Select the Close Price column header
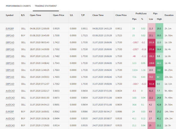 pyautogui.click(x=121, y=15)
